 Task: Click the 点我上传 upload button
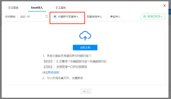[x=85, y=48]
